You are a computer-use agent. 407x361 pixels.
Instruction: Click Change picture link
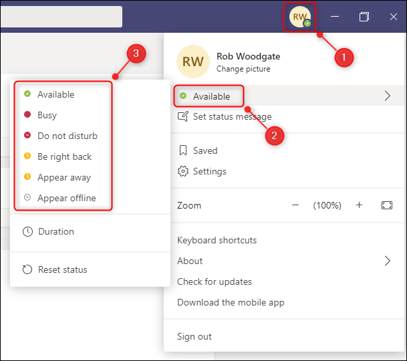pos(243,69)
